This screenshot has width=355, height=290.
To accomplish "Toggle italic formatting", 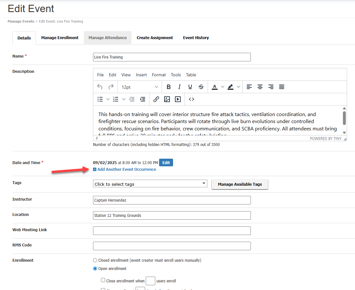I will tap(179, 87).
